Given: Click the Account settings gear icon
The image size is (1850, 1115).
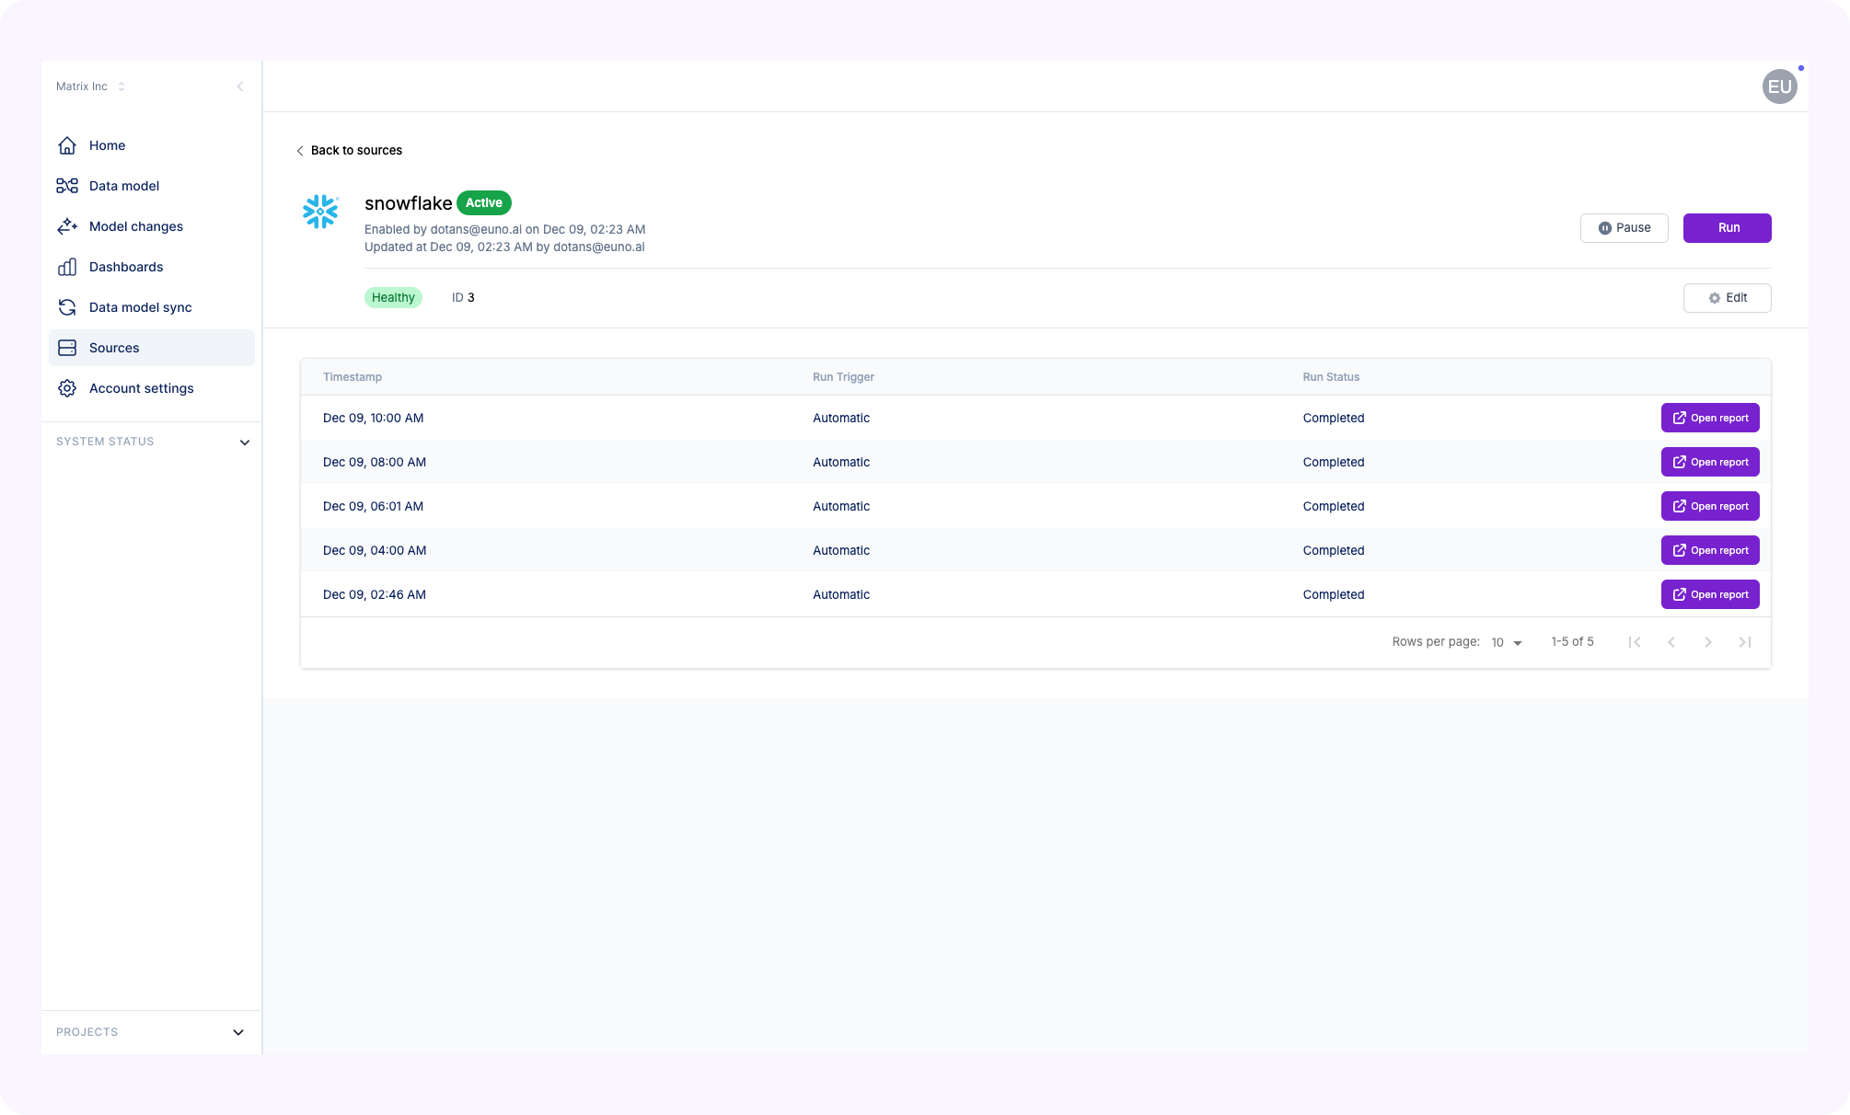Looking at the screenshot, I should 67,388.
